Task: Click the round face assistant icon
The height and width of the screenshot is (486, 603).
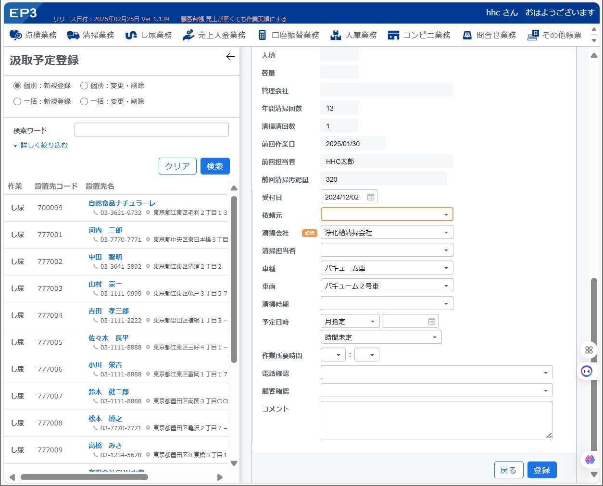Action: [587, 371]
